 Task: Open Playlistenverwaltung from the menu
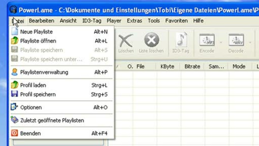pyautogui.click(x=44, y=72)
